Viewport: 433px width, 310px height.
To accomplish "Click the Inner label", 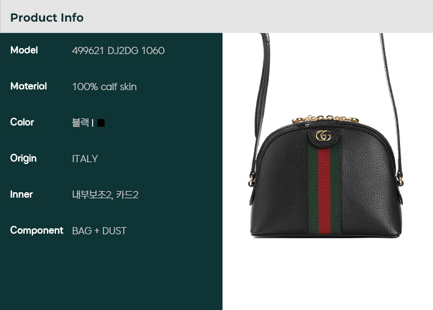I will pos(21,195).
